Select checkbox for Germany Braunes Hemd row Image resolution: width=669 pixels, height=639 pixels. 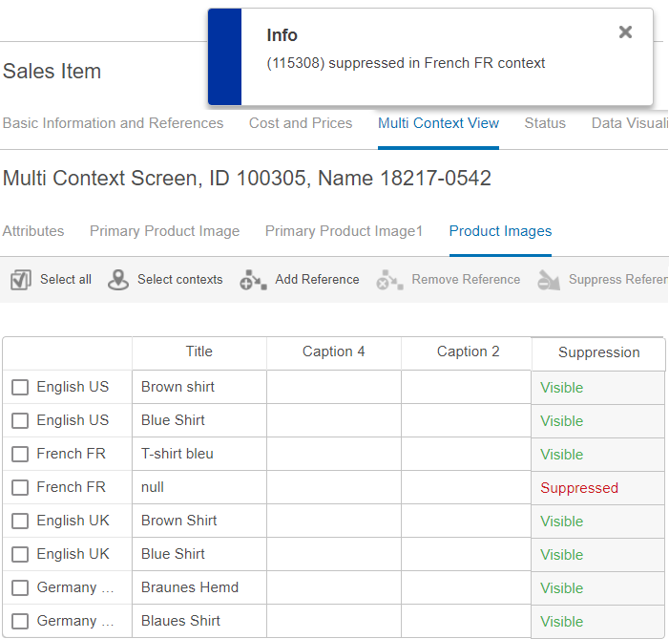point(20,587)
